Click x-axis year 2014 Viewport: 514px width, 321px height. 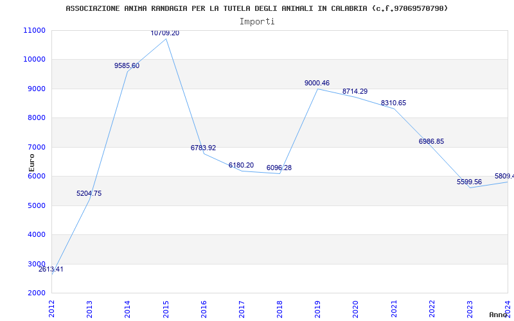point(128,309)
